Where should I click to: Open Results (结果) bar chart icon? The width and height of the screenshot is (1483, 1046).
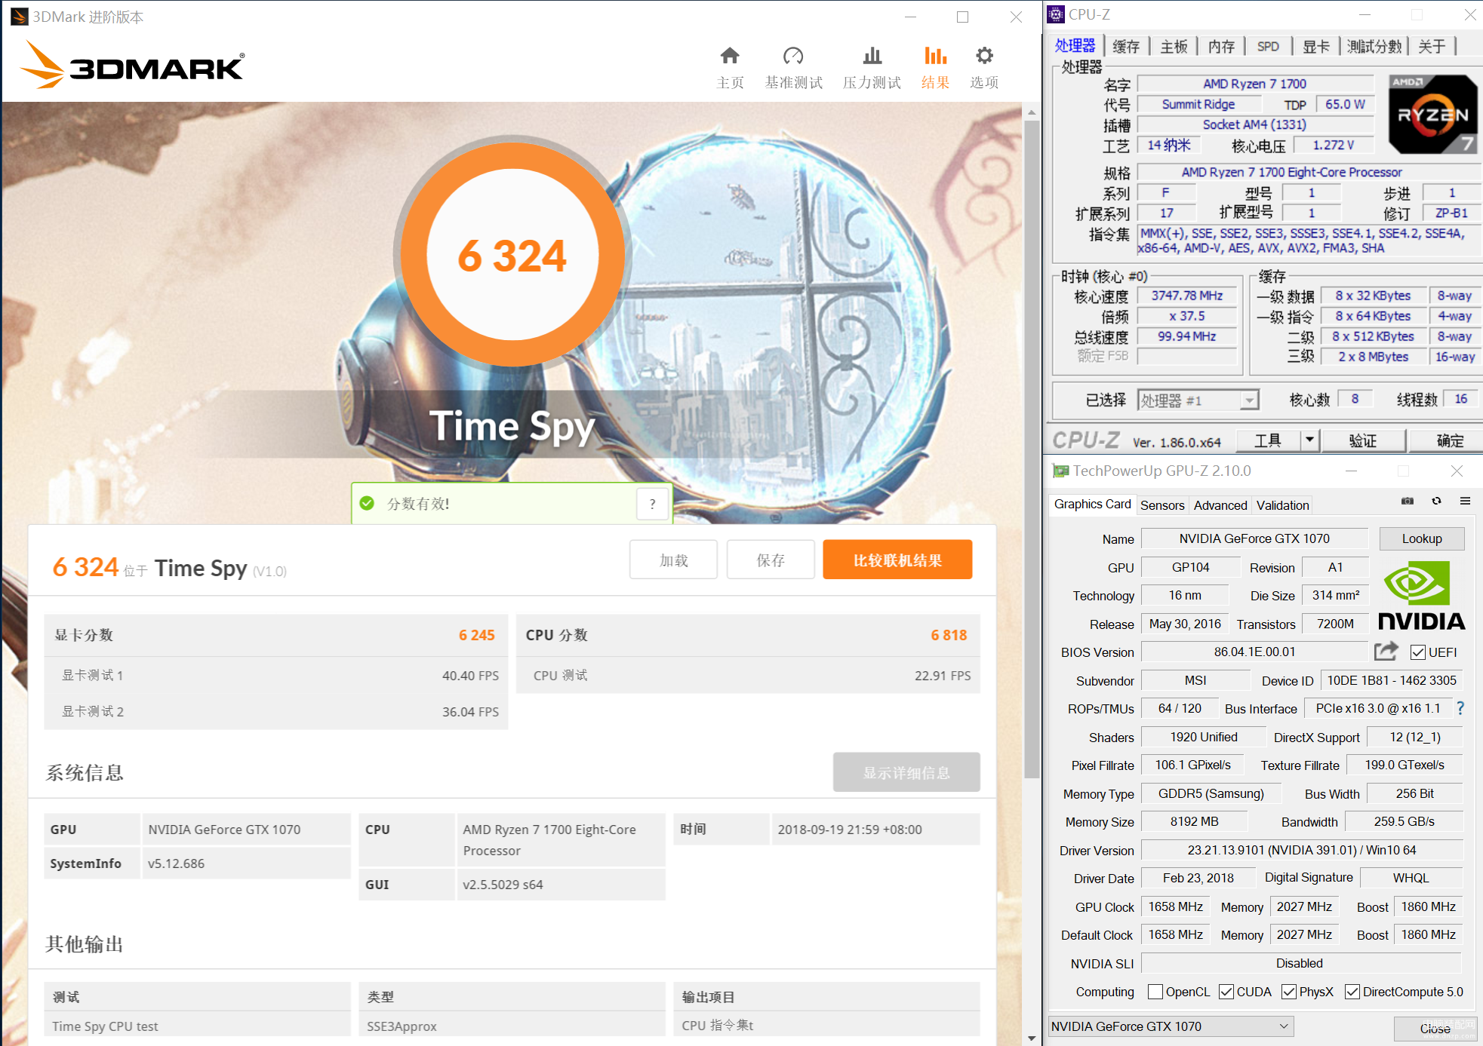[x=935, y=56]
